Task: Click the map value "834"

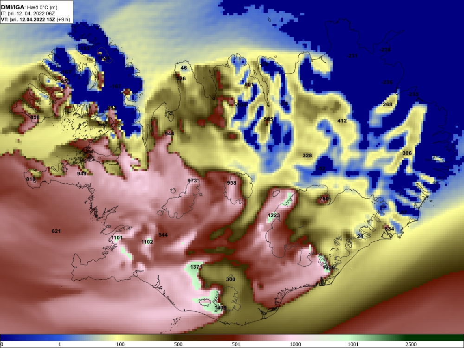Action: click(389, 229)
